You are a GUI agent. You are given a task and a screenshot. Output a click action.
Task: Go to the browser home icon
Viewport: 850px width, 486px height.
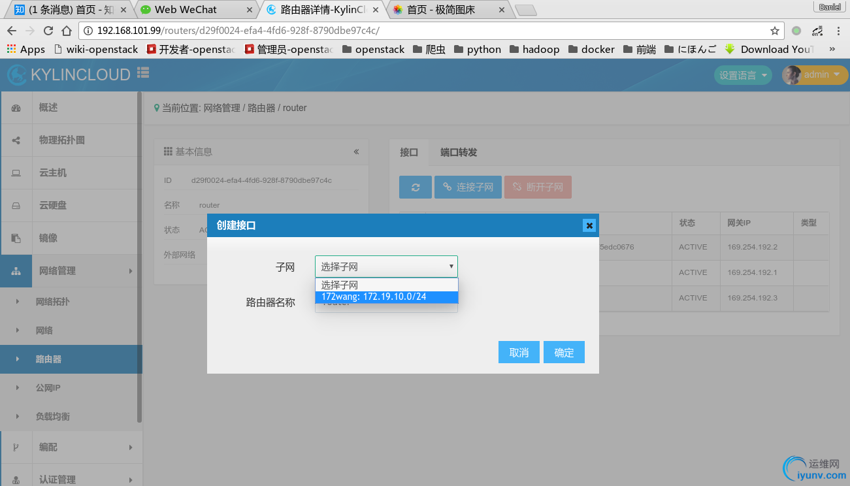[66, 31]
